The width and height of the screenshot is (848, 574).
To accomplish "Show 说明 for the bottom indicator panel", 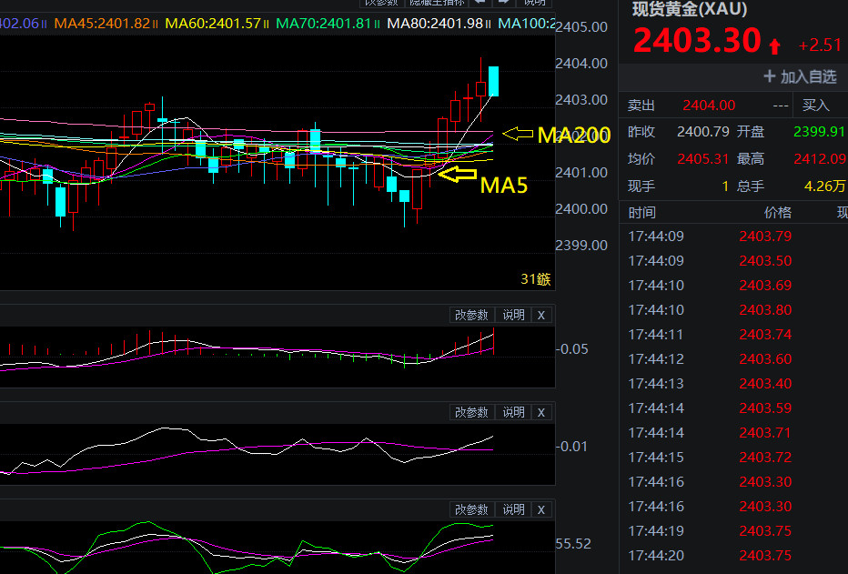I will point(513,509).
